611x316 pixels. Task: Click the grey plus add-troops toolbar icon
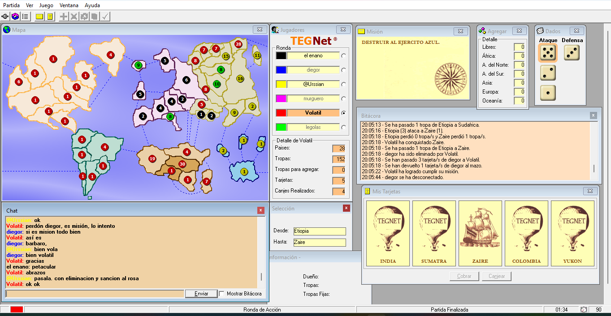point(64,17)
